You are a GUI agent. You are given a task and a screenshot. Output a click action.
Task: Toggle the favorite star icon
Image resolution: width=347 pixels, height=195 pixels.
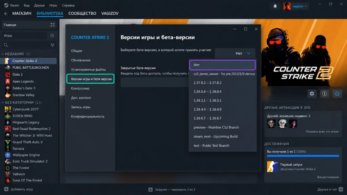pyautogui.click(x=337, y=94)
